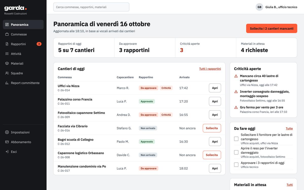Select Report committente in sidebar

pyautogui.click(x=23, y=83)
